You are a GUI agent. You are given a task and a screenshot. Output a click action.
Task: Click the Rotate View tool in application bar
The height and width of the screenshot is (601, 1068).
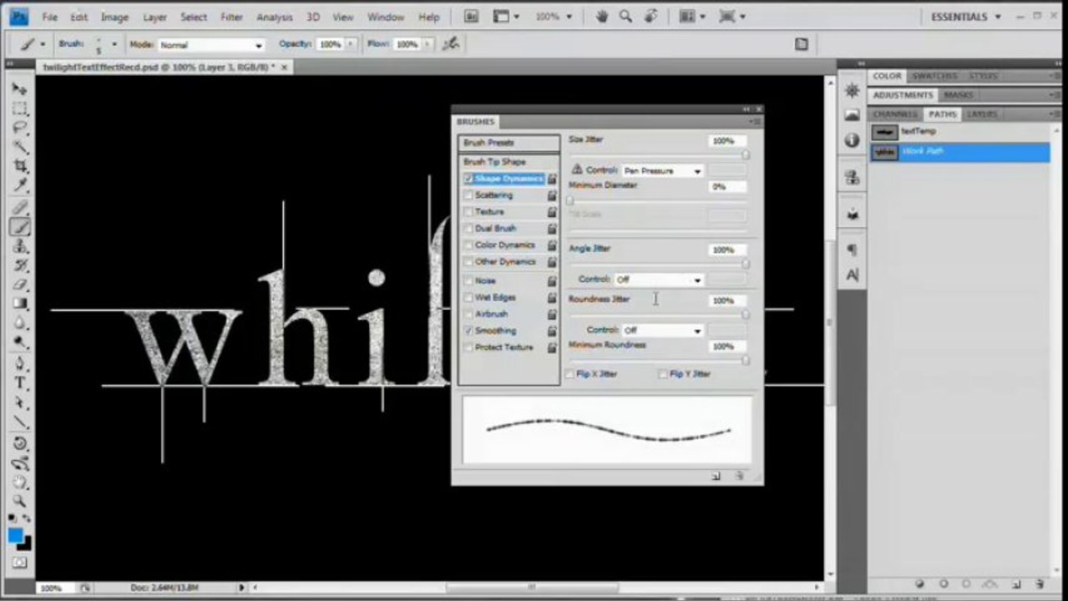point(651,16)
